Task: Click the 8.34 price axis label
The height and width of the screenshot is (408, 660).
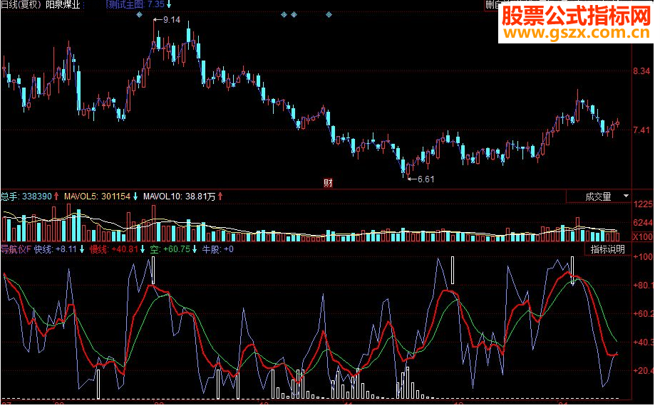Action: tap(642, 71)
